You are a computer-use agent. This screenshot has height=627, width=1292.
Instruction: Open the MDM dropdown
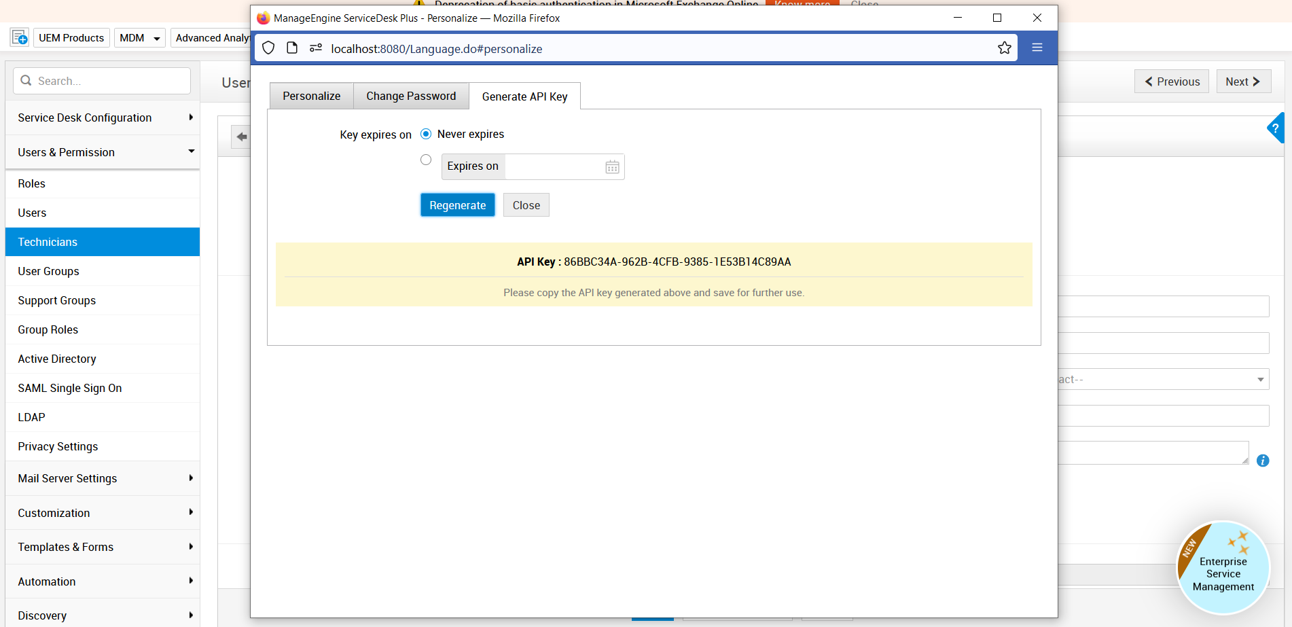[139, 37]
